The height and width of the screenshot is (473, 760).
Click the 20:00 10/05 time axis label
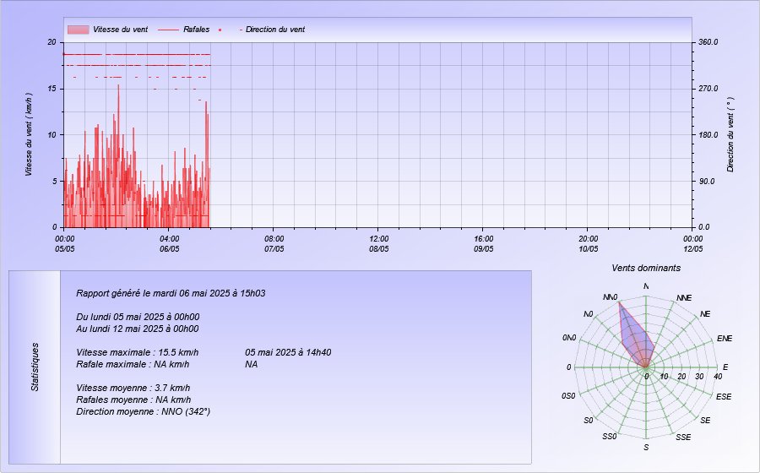(588, 244)
